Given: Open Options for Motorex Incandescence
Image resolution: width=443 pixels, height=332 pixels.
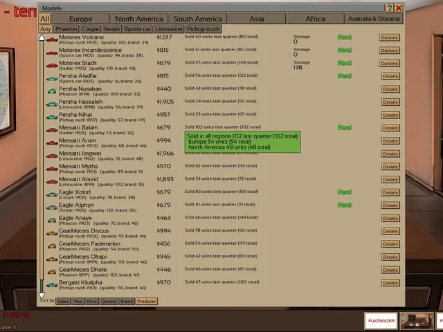Looking at the screenshot, I should pyautogui.click(x=389, y=50).
